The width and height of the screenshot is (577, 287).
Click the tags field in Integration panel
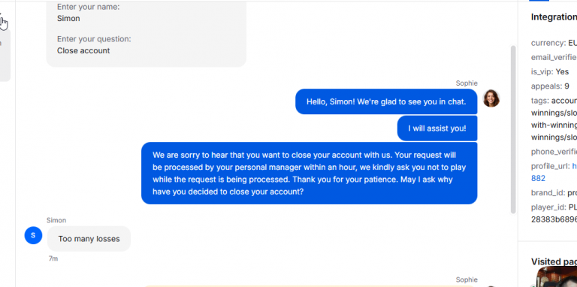point(554,119)
